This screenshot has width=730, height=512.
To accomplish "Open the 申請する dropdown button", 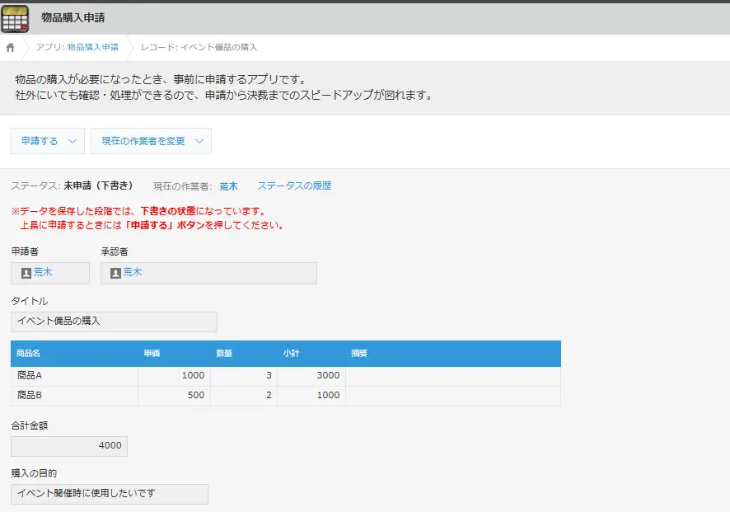I will (x=48, y=141).
